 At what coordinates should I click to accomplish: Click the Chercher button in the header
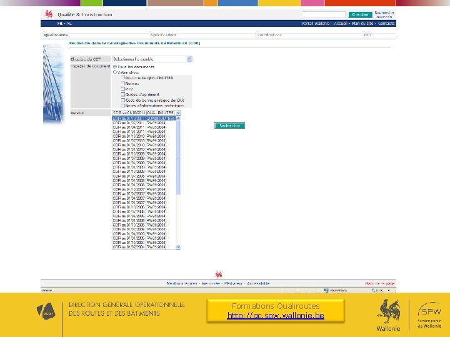tap(360, 14)
